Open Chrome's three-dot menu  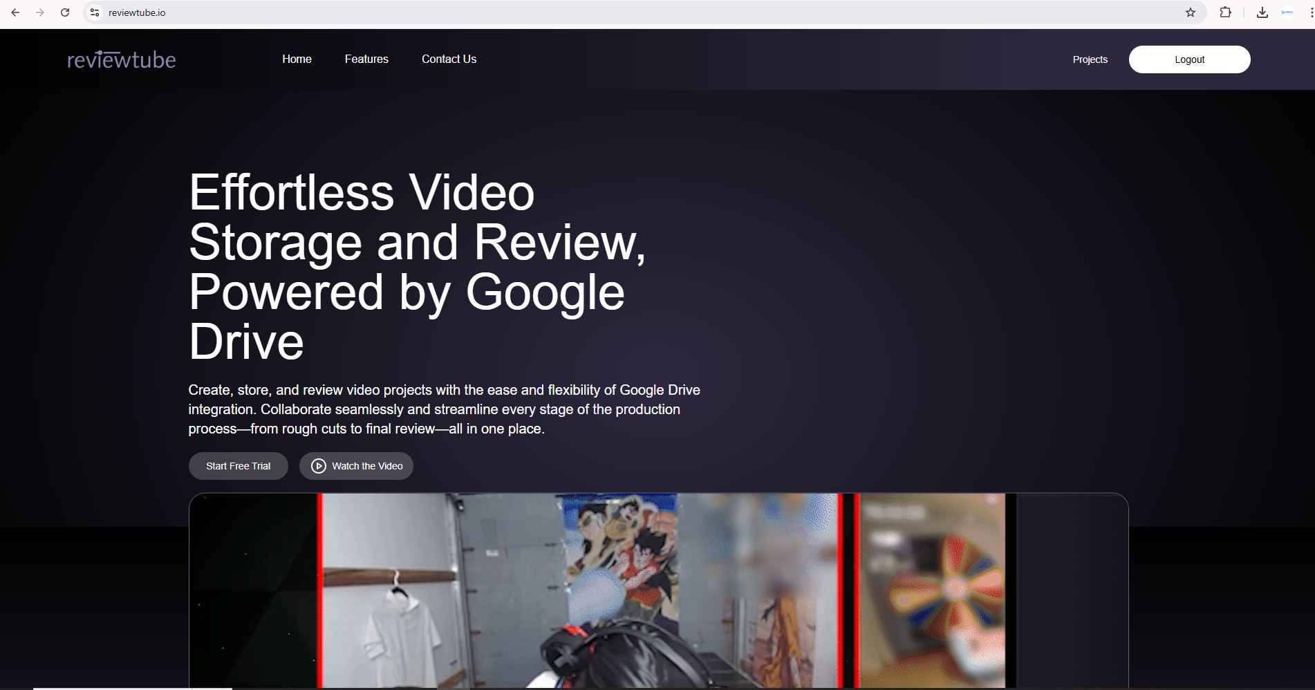click(x=1307, y=12)
